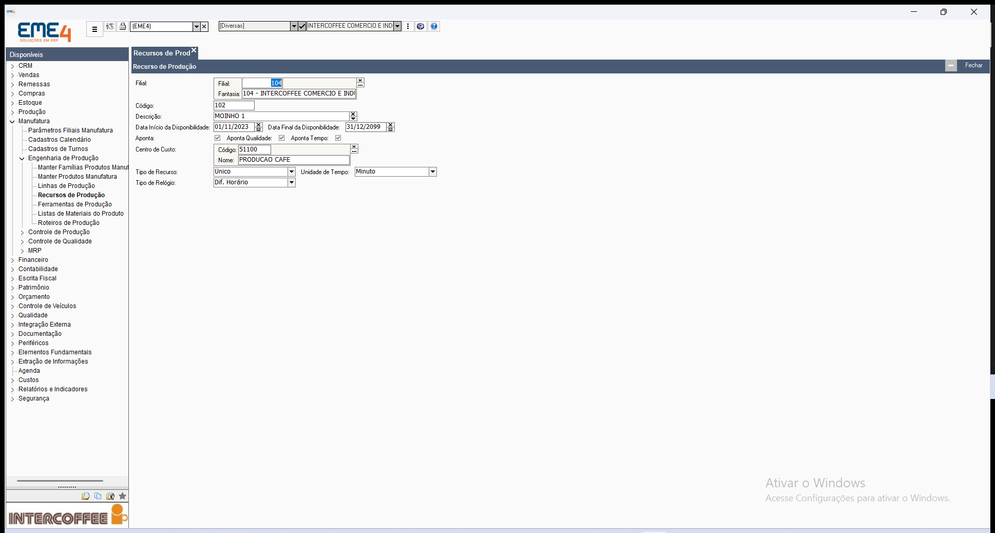Viewport: 995px width, 533px height.
Task: Open the Unidade de Tempo dropdown
Action: click(433, 172)
